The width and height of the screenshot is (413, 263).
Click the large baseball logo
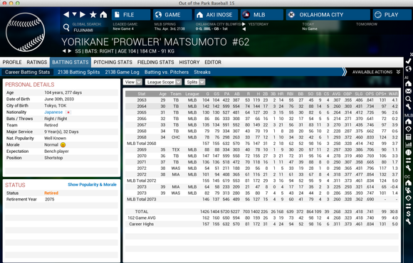click(x=26, y=32)
